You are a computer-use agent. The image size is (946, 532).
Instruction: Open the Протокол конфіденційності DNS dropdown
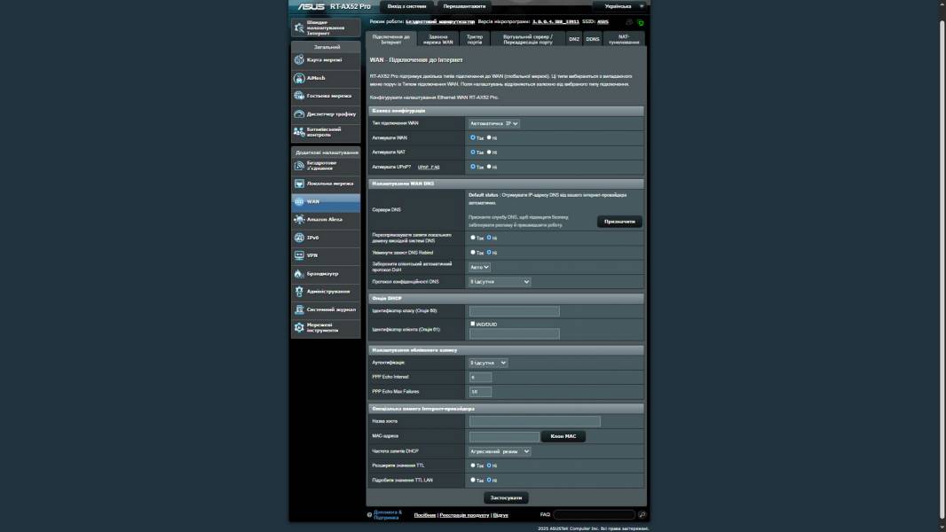pyautogui.click(x=500, y=282)
